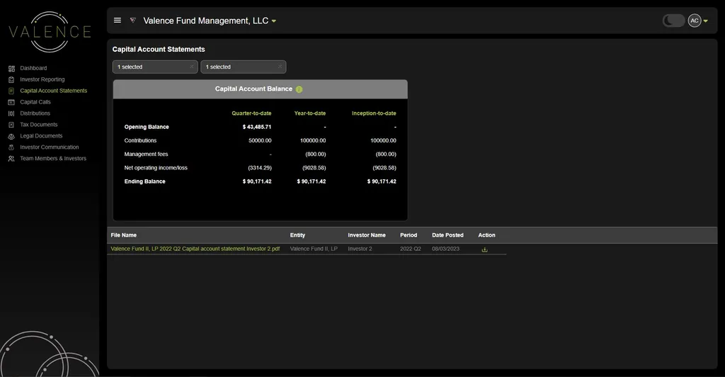Expand the Valence Fund Management, LLC dropdown

(274, 21)
